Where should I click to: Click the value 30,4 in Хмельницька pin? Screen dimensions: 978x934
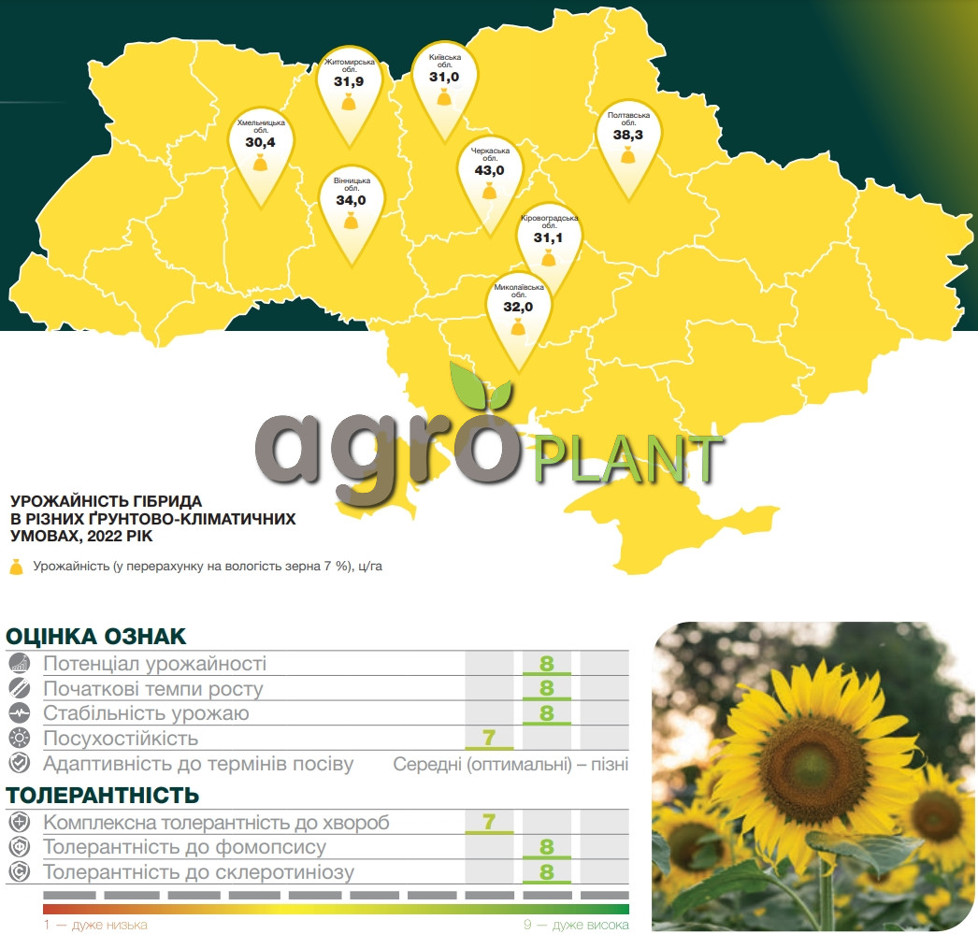click(x=260, y=142)
